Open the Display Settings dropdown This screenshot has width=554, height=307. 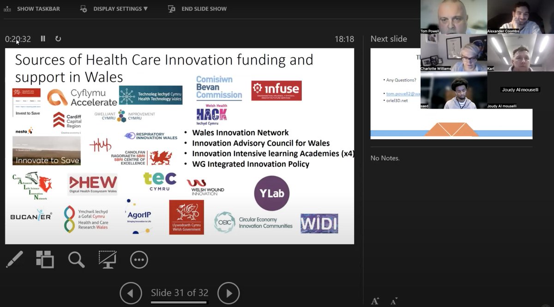pos(114,9)
